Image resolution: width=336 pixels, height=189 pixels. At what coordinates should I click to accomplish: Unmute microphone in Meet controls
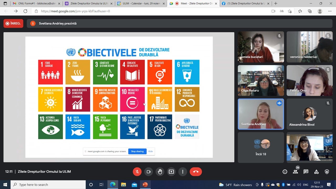coord(137,172)
